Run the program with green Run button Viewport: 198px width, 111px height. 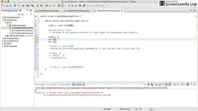(x=28, y=6)
